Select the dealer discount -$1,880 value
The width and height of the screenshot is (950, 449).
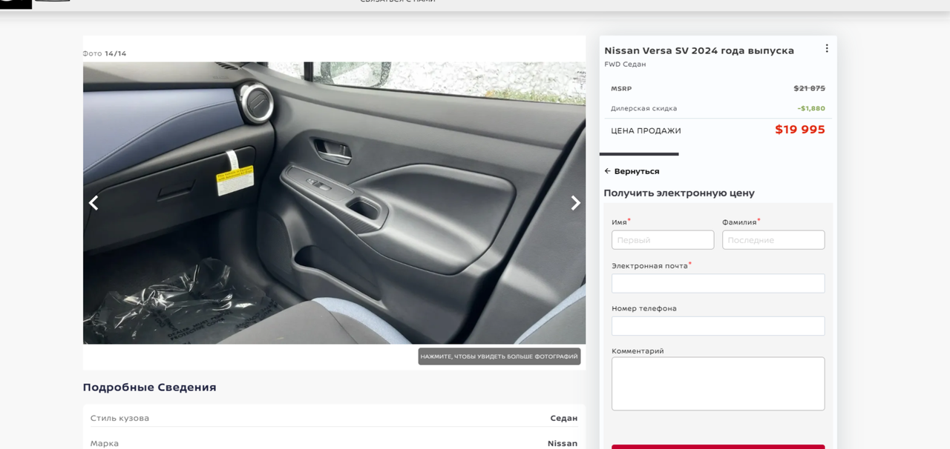811,108
